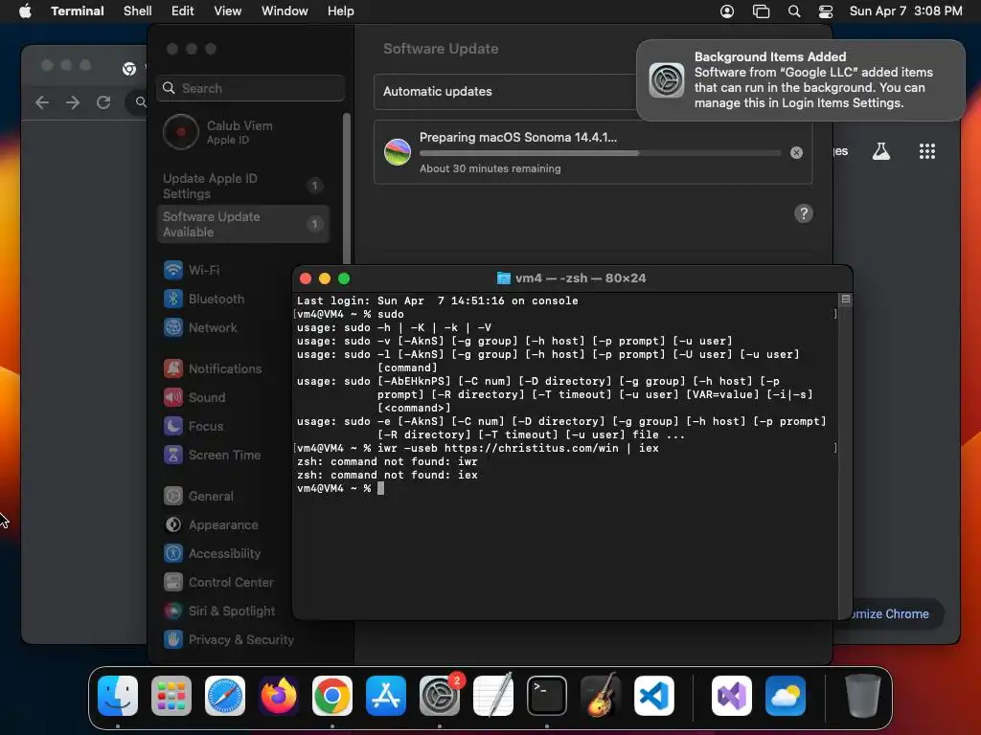Click the Software Update help question button

click(804, 213)
